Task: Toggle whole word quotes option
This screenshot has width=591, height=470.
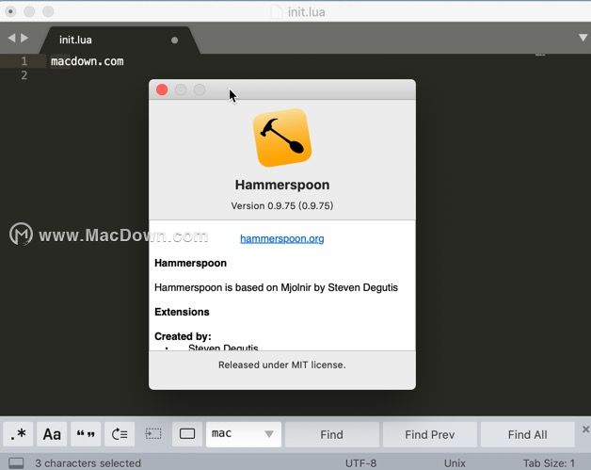Action: tap(86, 434)
